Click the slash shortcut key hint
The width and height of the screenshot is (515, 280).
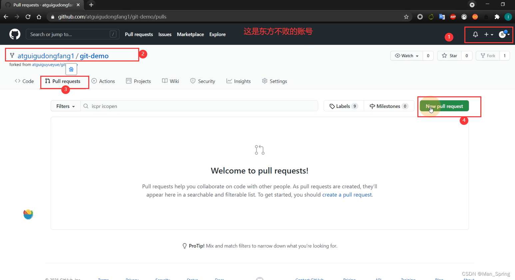pyautogui.click(x=113, y=34)
